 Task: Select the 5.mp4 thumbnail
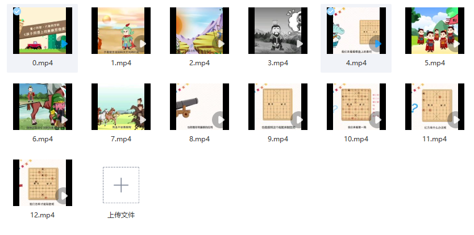[435, 31]
